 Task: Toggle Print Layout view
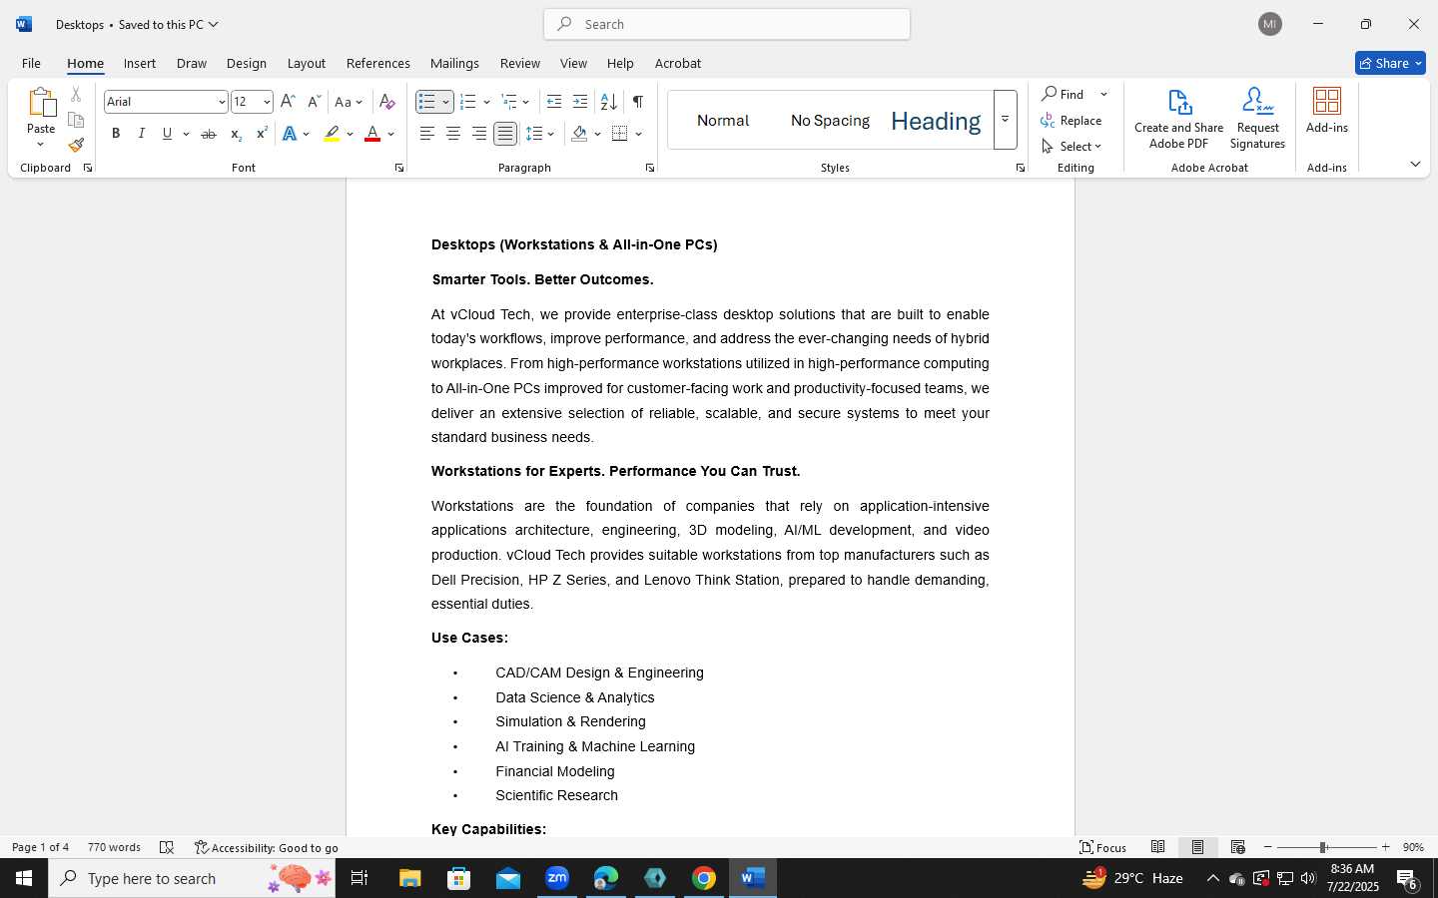[1197, 847]
